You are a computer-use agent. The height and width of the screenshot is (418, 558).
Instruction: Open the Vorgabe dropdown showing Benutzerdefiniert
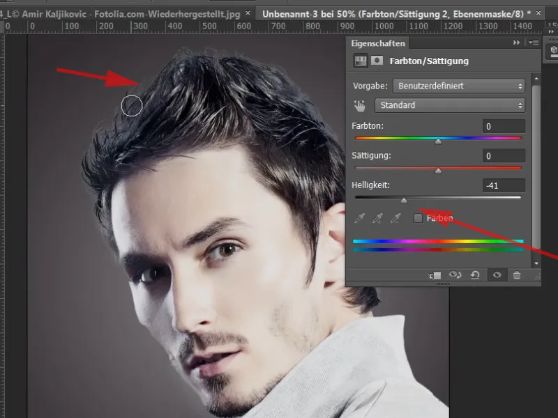coord(459,86)
